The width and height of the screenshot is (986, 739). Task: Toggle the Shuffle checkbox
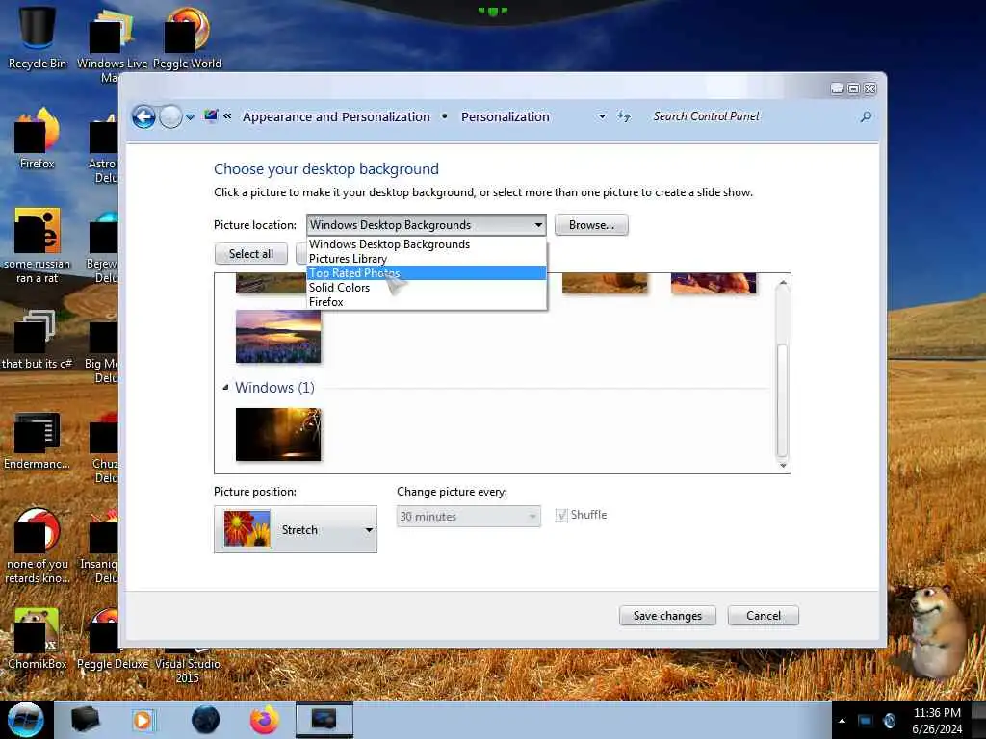(561, 515)
